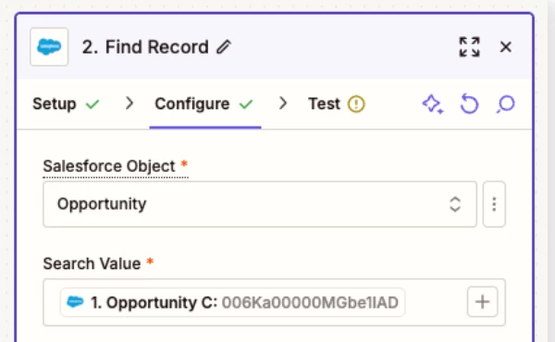Click the plus button in Search Value
Image resolution: width=555 pixels, height=342 pixels.
483,302
